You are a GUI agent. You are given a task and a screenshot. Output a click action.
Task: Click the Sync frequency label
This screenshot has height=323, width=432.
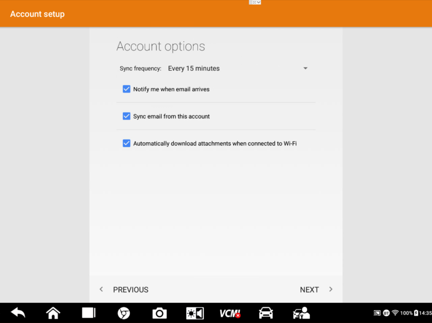[140, 69]
